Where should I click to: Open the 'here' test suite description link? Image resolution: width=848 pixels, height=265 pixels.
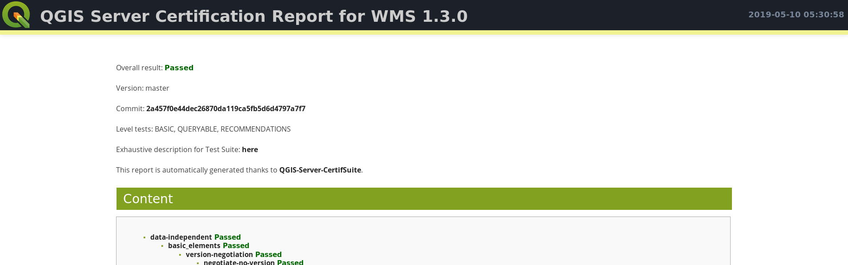pyautogui.click(x=250, y=149)
